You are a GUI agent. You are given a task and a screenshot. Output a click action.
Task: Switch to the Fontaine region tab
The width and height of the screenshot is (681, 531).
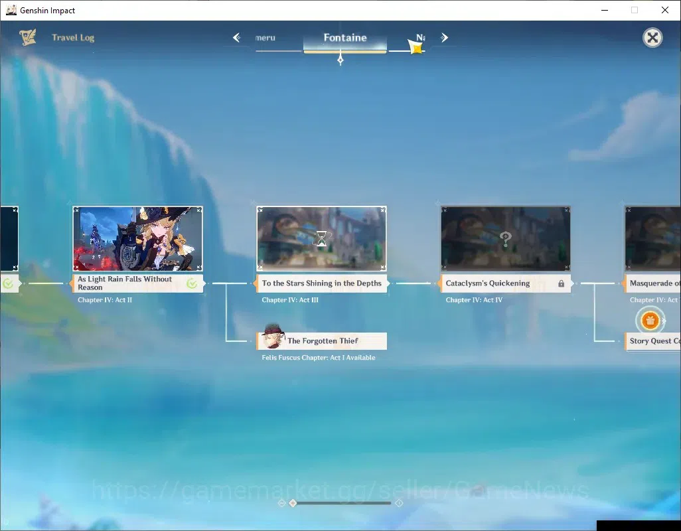tap(345, 38)
